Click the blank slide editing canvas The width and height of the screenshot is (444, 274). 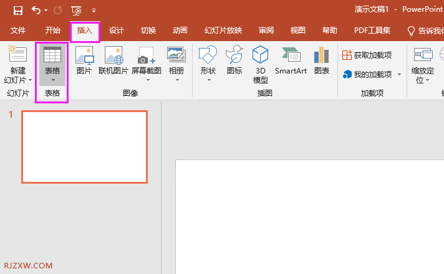(x=309, y=217)
